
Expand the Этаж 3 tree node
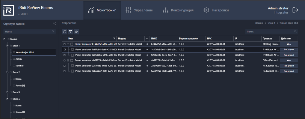[x=7, y=92]
